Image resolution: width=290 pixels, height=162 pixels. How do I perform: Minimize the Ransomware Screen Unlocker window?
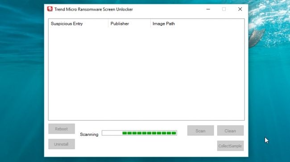point(208,9)
